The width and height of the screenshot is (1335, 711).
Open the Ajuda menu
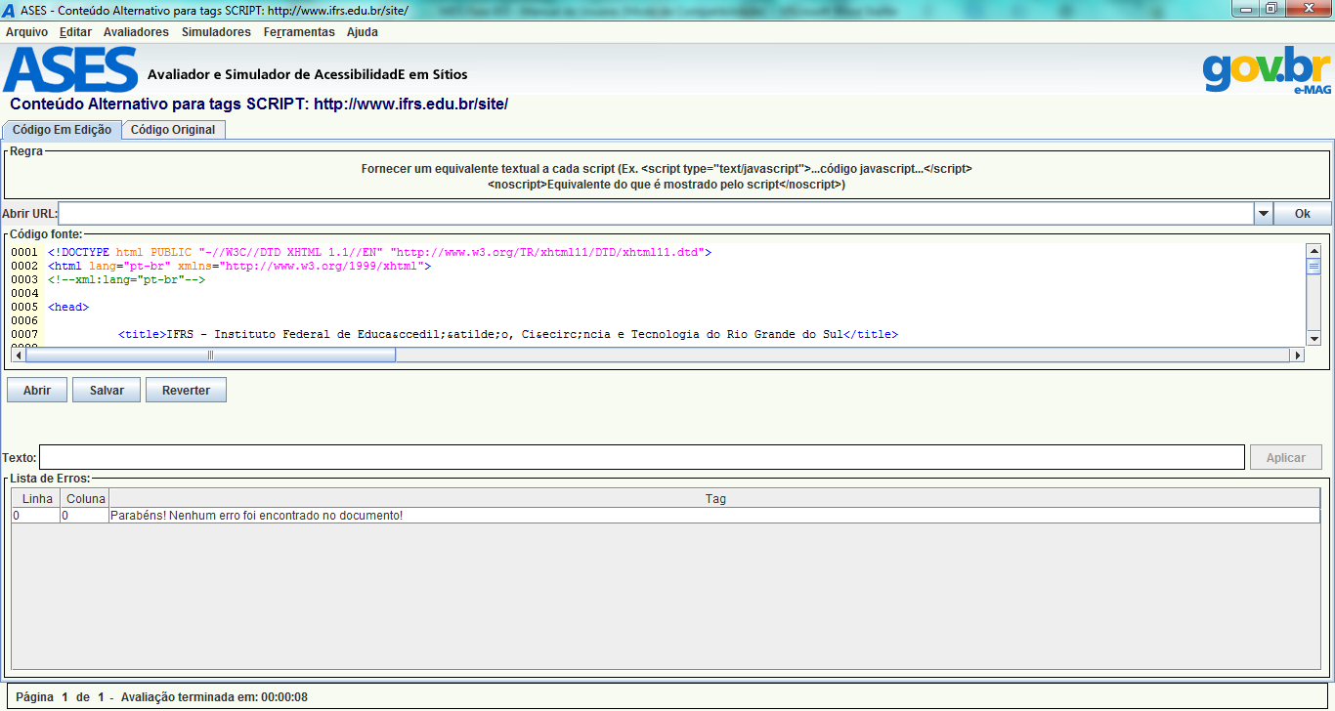(363, 32)
